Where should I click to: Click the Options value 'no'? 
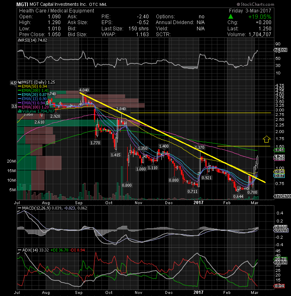pyautogui.click(x=202, y=17)
